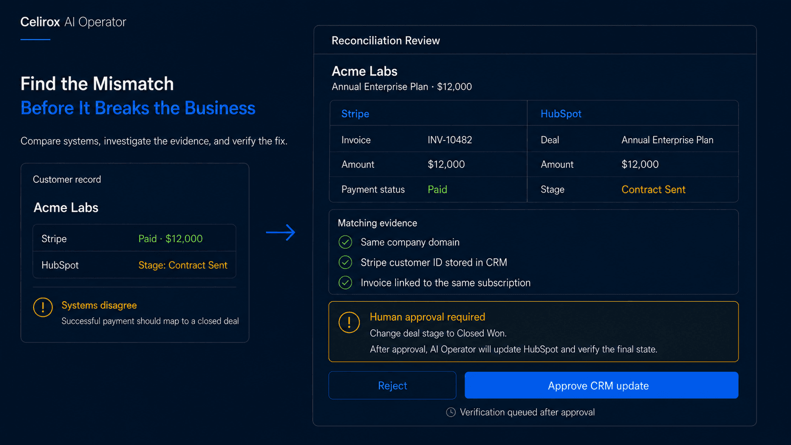791x445 pixels.
Task: Click the HubSpot amount $12,000 cell
Action: click(640, 164)
